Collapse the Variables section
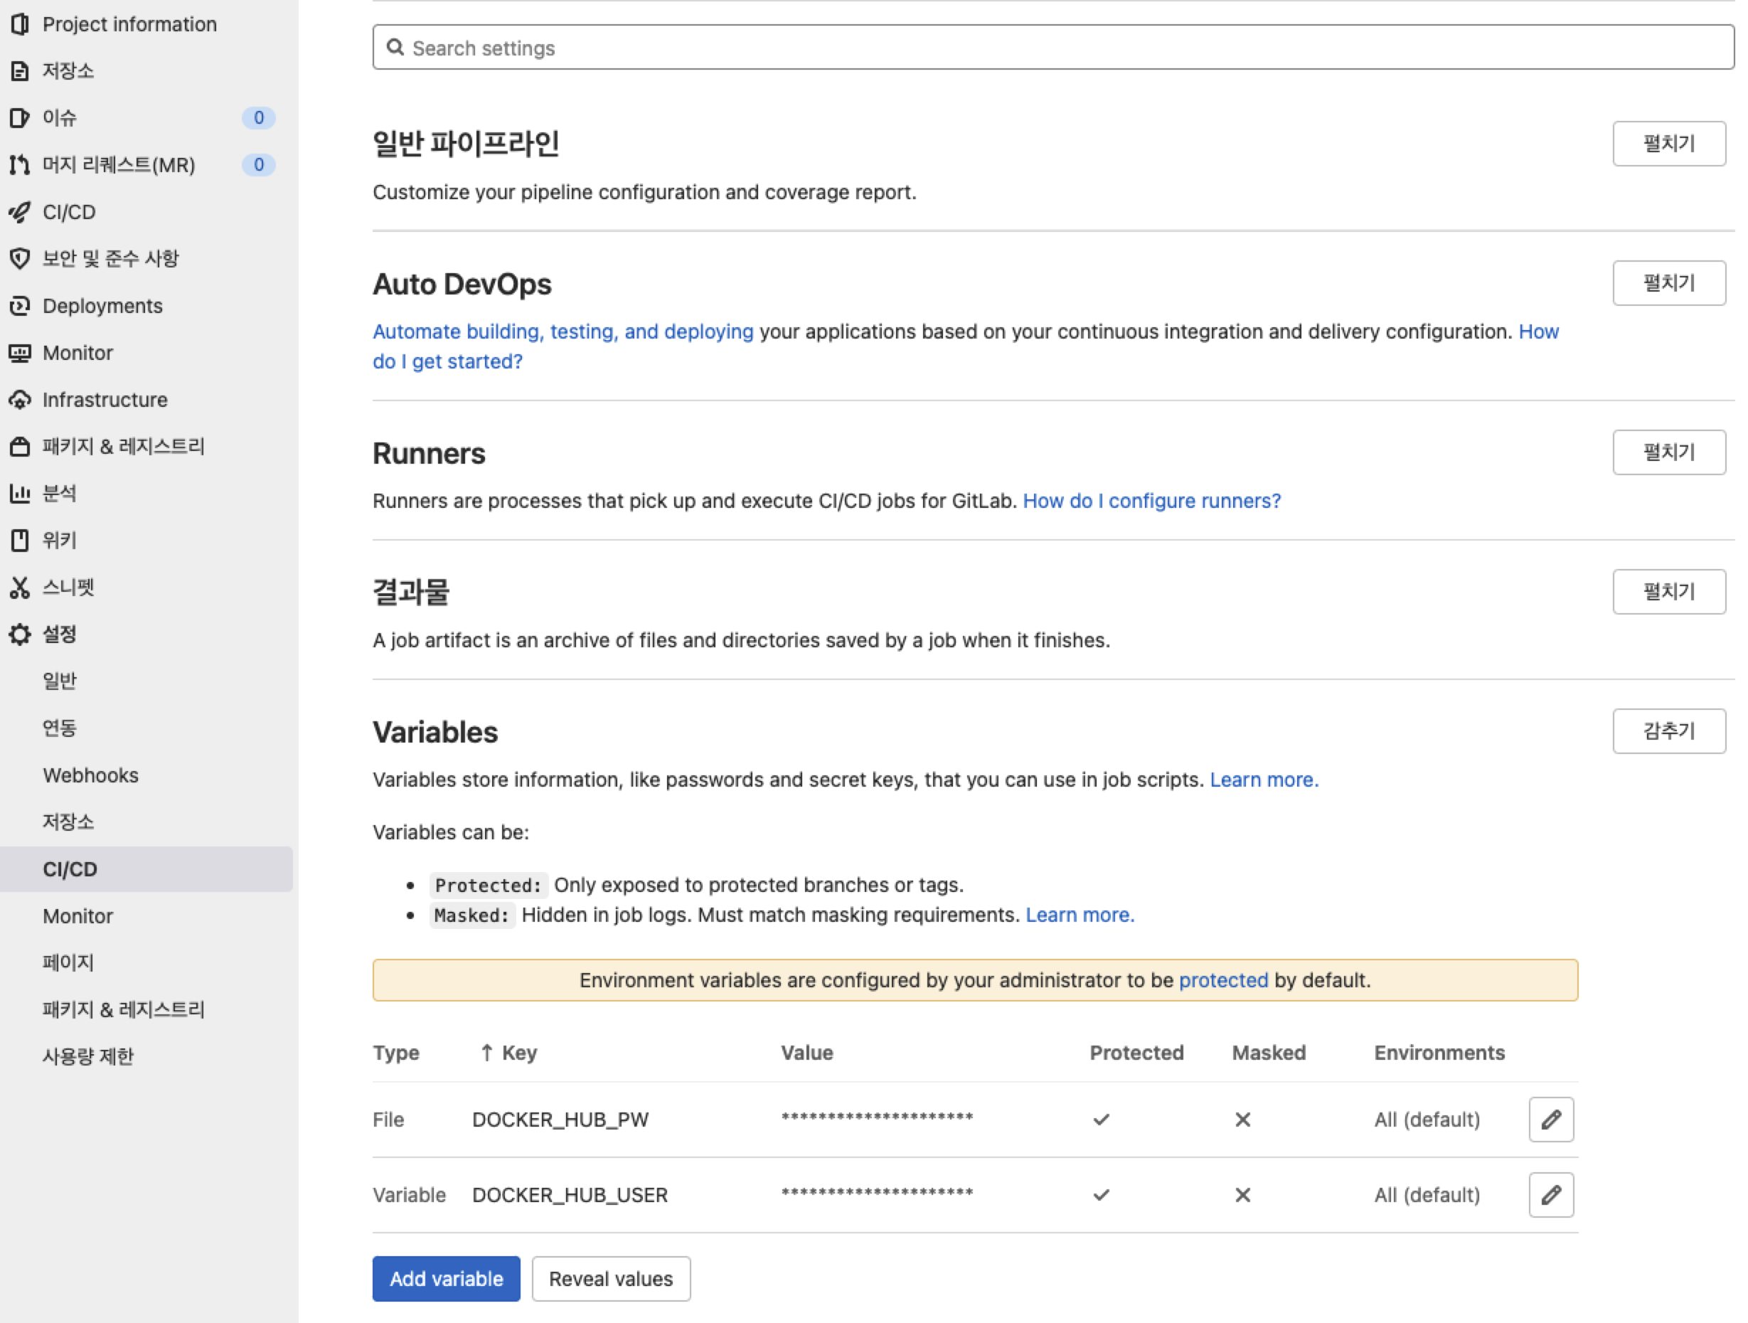Viewport: 1748px width, 1323px height. pos(1668,731)
